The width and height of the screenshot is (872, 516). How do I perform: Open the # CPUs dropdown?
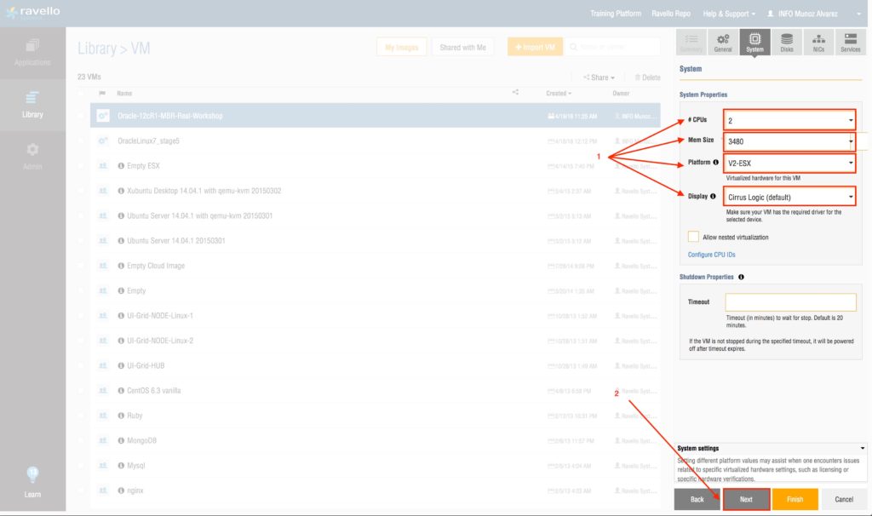pos(789,120)
